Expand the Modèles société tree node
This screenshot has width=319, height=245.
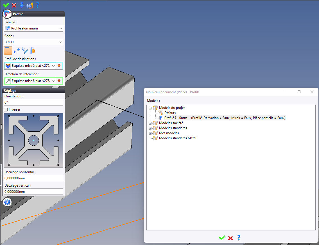[150, 123]
